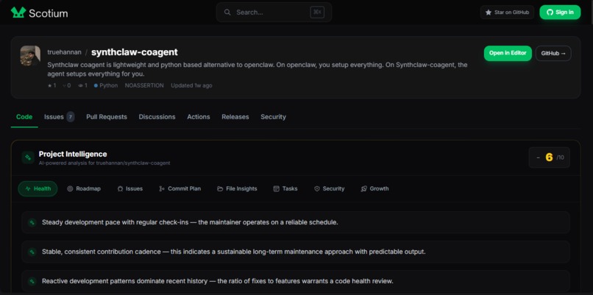Click the icon beside 'Stable, consistent contribution' insight

coord(32,252)
